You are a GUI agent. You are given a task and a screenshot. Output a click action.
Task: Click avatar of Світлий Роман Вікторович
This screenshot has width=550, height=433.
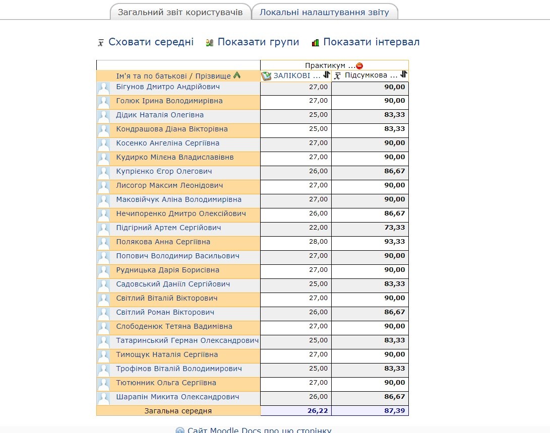click(x=104, y=313)
